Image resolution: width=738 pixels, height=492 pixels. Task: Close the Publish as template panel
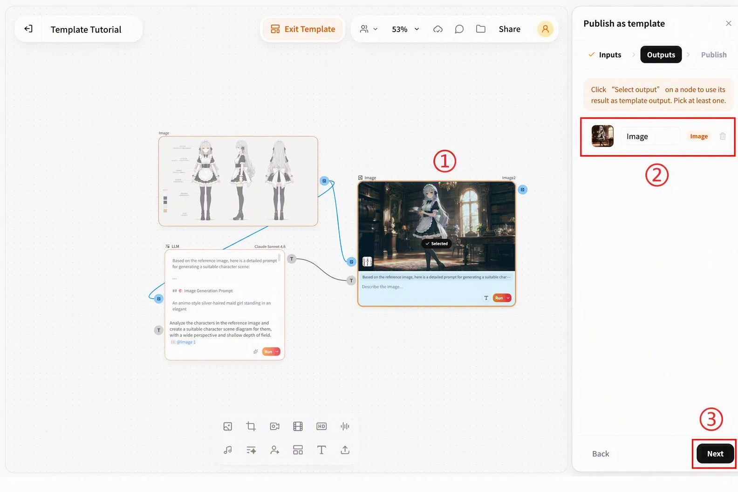click(x=729, y=23)
